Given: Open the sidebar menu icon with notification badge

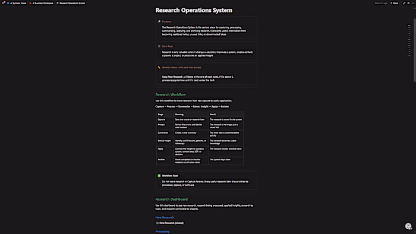Looking at the screenshot, I should pos(3,3).
